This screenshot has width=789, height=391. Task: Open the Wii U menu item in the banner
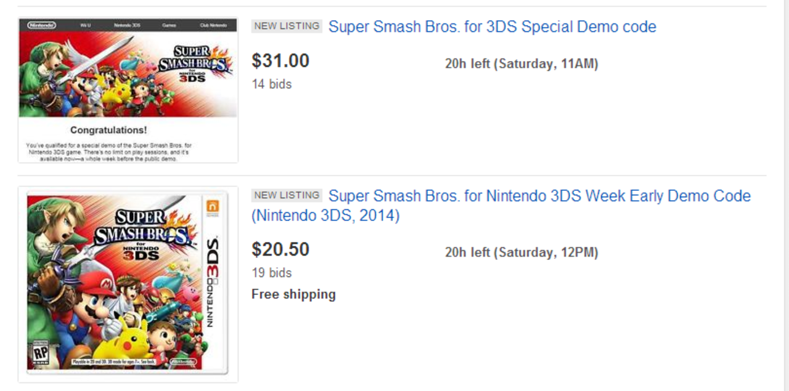click(x=87, y=25)
